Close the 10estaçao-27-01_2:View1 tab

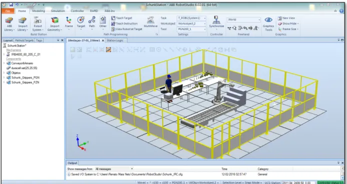click(x=103, y=41)
